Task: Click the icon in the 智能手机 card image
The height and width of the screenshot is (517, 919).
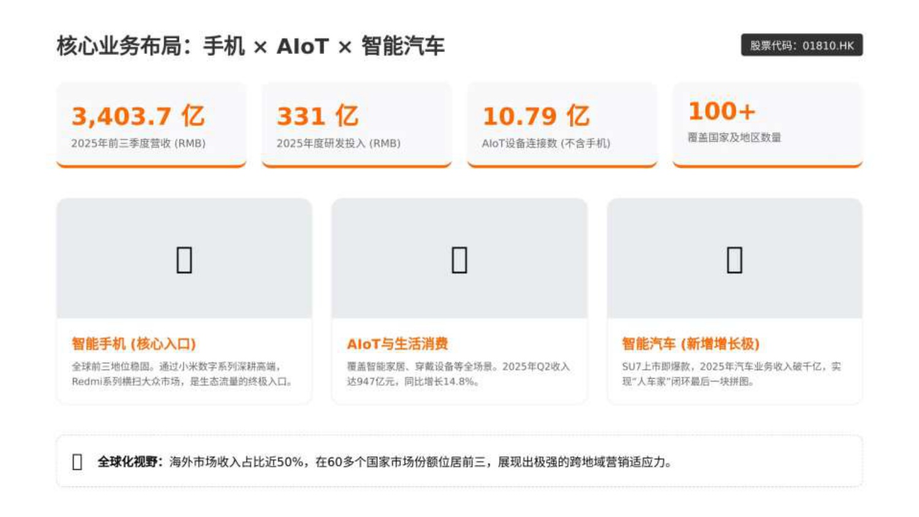Action: coord(184,260)
